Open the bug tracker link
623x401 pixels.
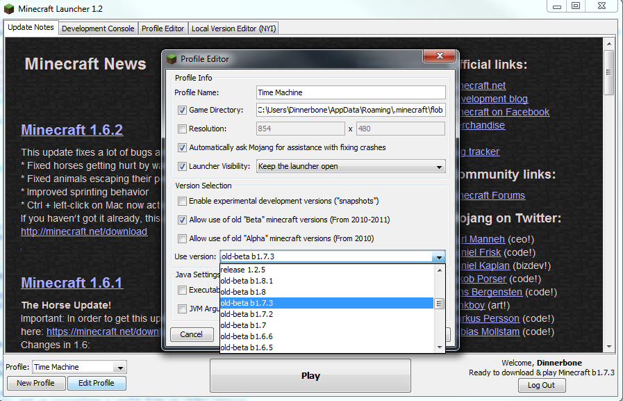479,152
